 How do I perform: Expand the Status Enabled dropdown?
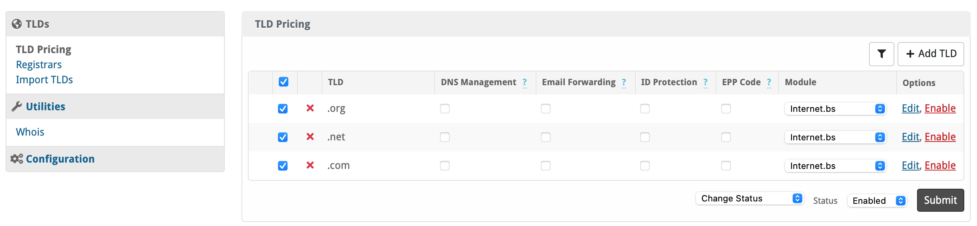pos(877,201)
